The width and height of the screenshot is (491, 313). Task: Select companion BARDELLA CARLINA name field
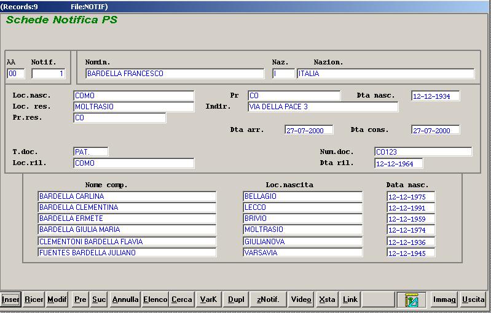coord(127,196)
